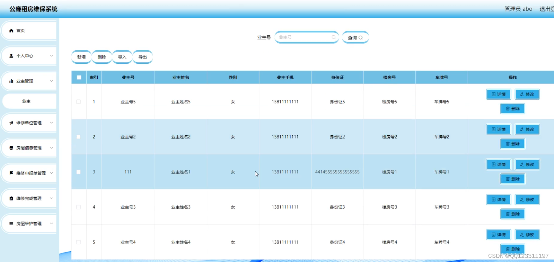The height and width of the screenshot is (262, 554).
Task: Click the 新增 button
Action: pyautogui.click(x=81, y=57)
